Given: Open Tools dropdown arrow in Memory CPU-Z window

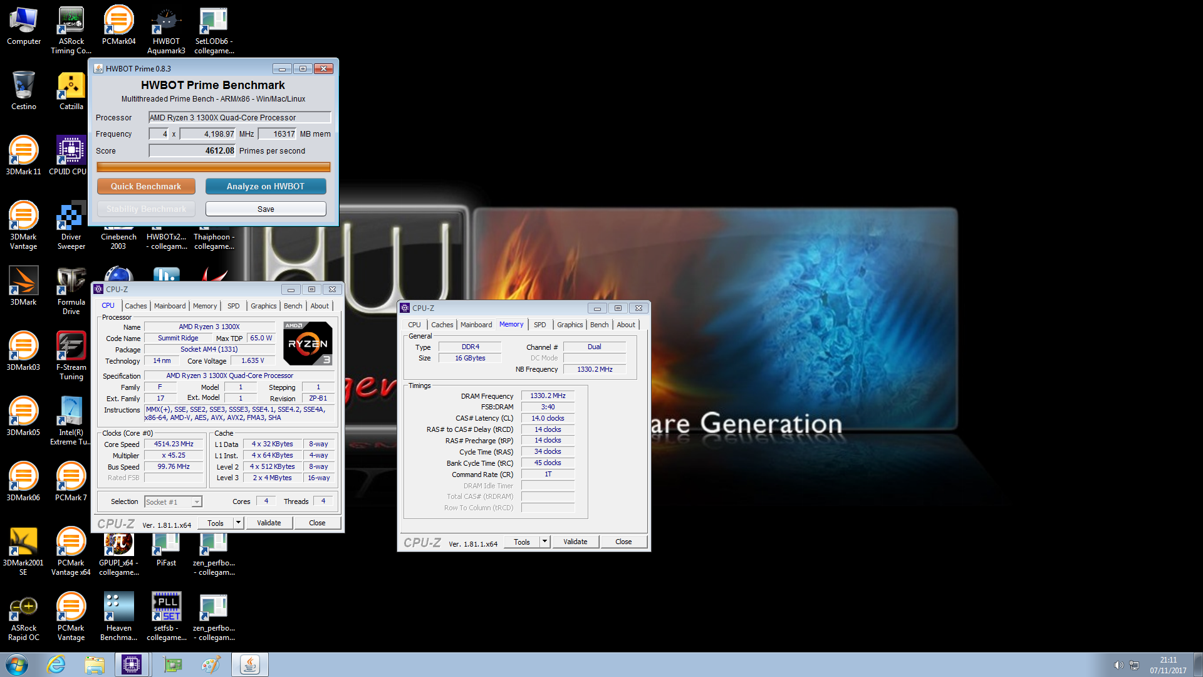Looking at the screenshot, I should point(544,542).
